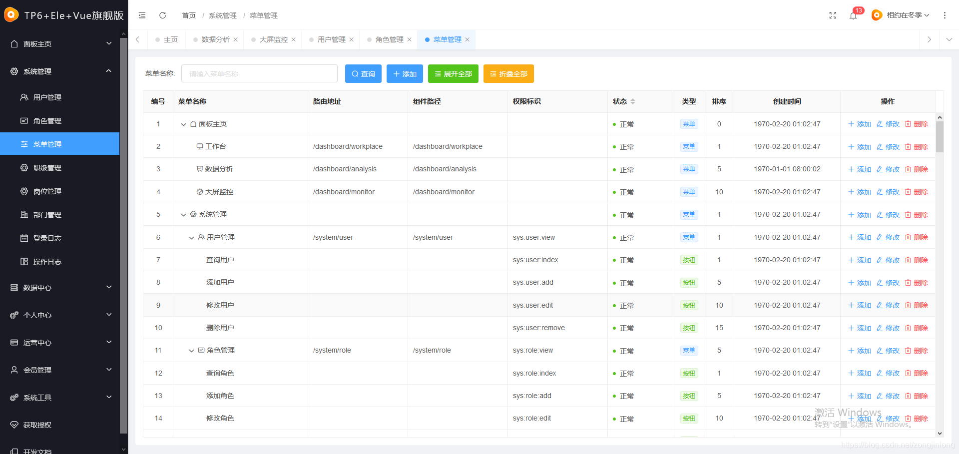Image resolution: width=959 pixels, height=454 pixels.
Task: Click the green 展开全部 button
Action: pos(453,74)
